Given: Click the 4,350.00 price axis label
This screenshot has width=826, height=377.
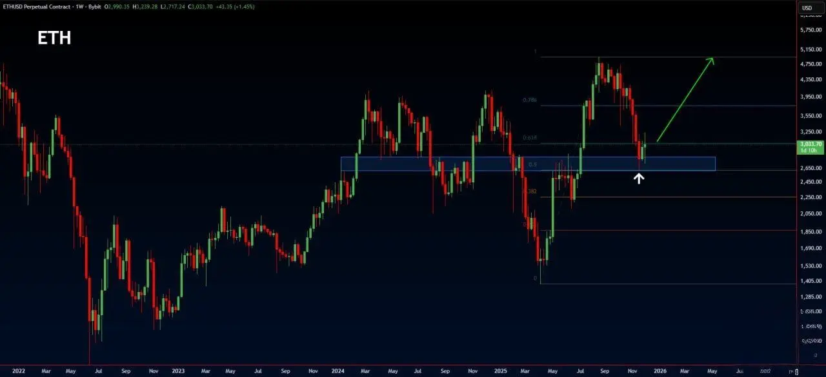Looking at the screenshot, I should (811, 79).
